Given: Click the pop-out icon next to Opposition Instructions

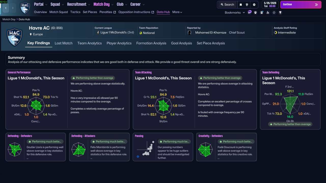Looking at the screenshot, I should (153, 12).
